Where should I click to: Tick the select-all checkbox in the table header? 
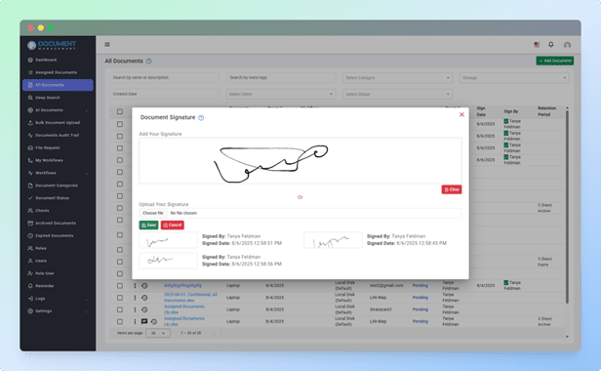120,111
